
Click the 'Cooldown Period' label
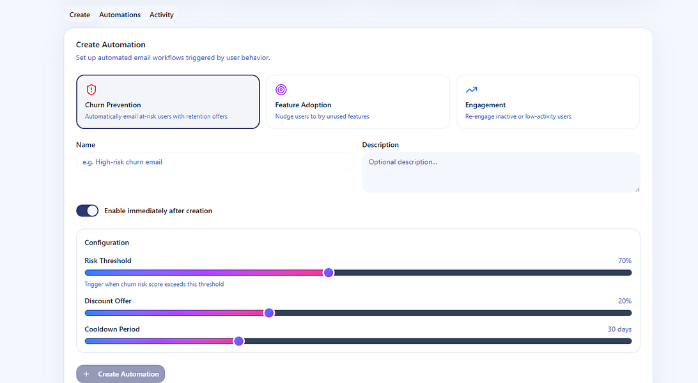pos(112,329)
